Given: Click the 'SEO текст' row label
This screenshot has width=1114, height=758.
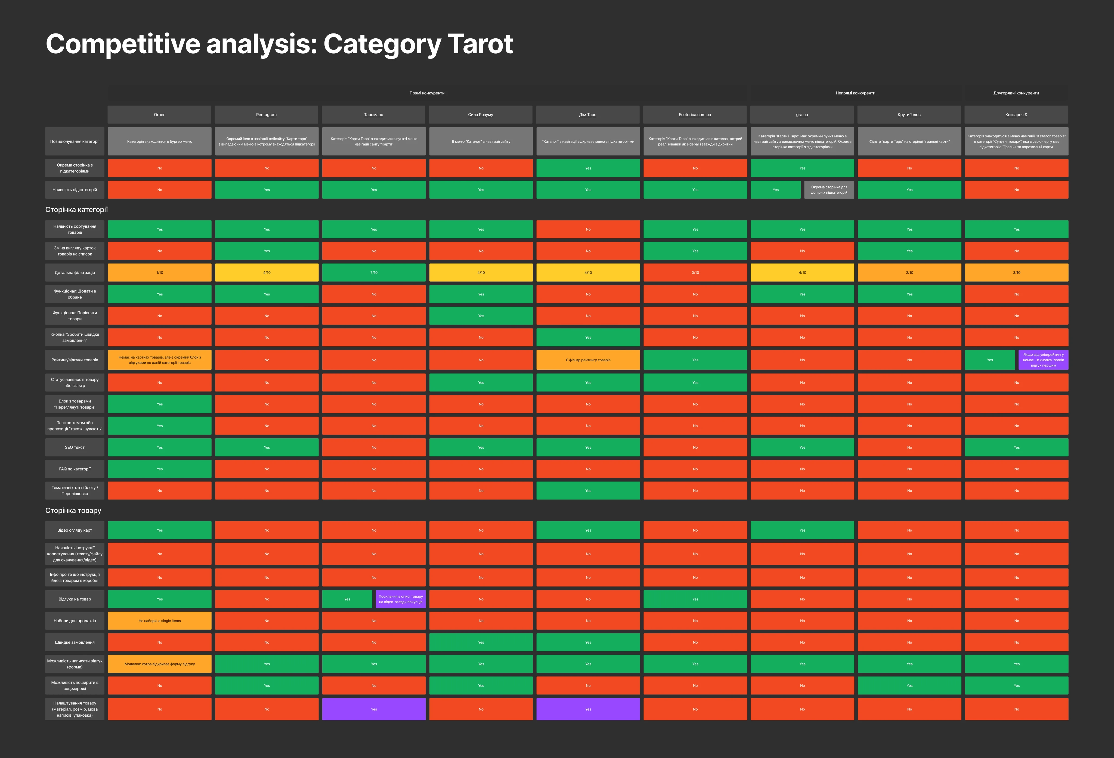Looking at the screenshot, I should 75,447.
